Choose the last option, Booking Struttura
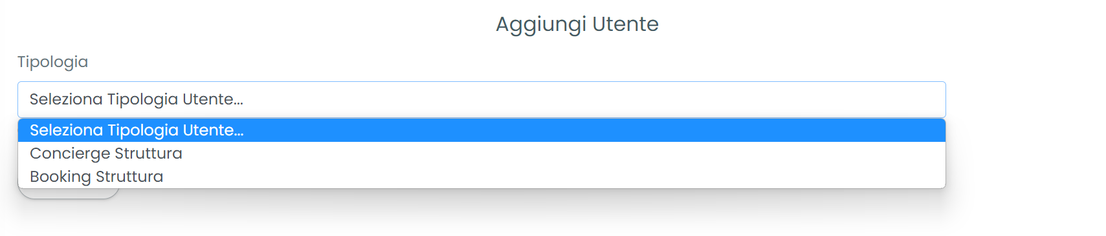Screen dimensions: 1106x236 pyautogui.click(x=481, y=177)
